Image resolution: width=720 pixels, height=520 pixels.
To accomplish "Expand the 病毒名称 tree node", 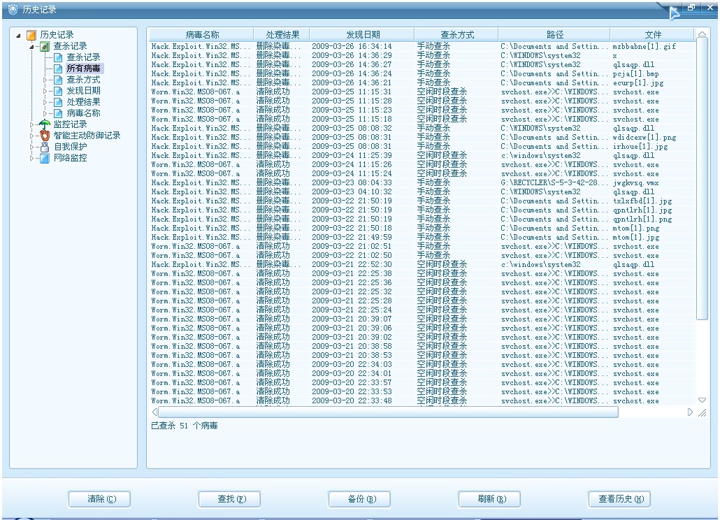I will tap(45, 113).
